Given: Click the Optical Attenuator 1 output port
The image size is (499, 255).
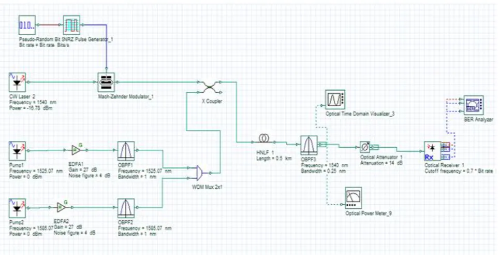Looking at the screenshot, I should coord(375,147).
